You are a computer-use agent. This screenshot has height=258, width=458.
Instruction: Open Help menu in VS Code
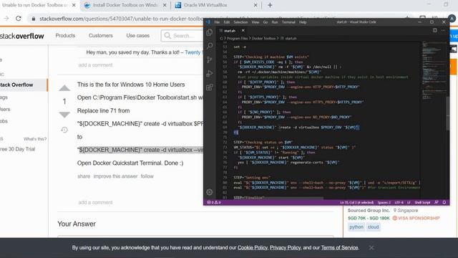[x=303, y=22]
